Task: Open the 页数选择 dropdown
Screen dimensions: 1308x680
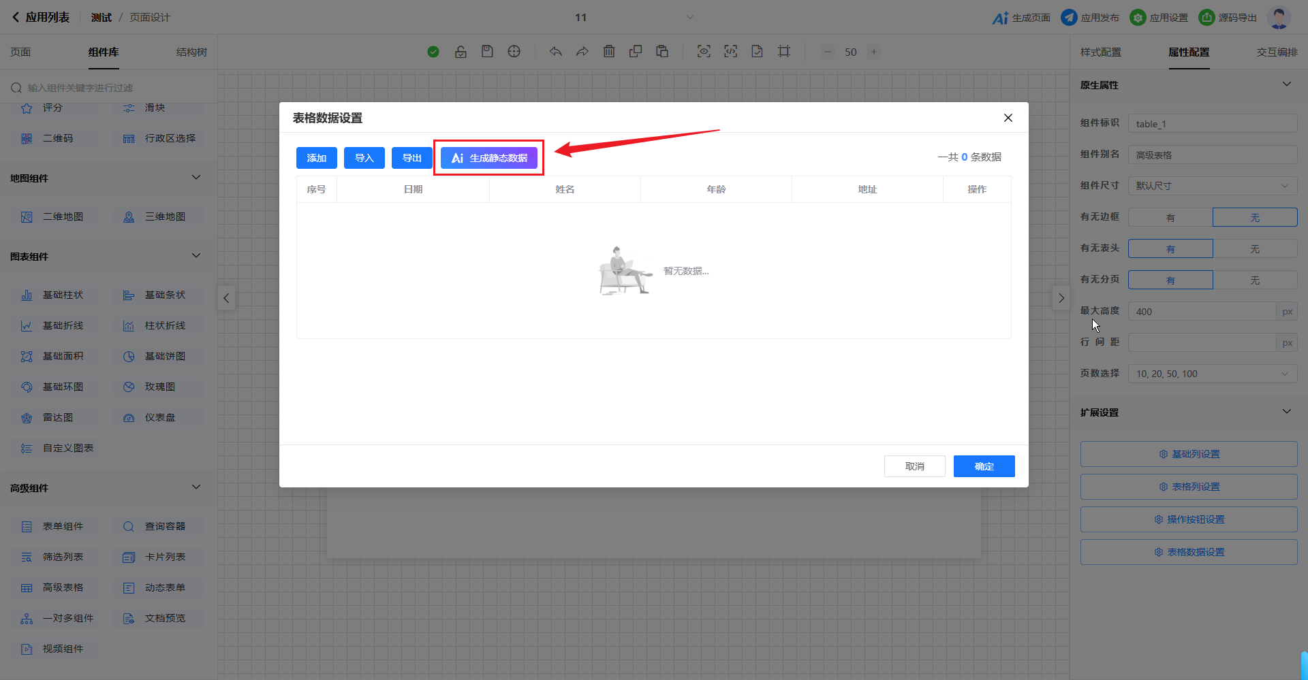Action: coord(1213,374)
